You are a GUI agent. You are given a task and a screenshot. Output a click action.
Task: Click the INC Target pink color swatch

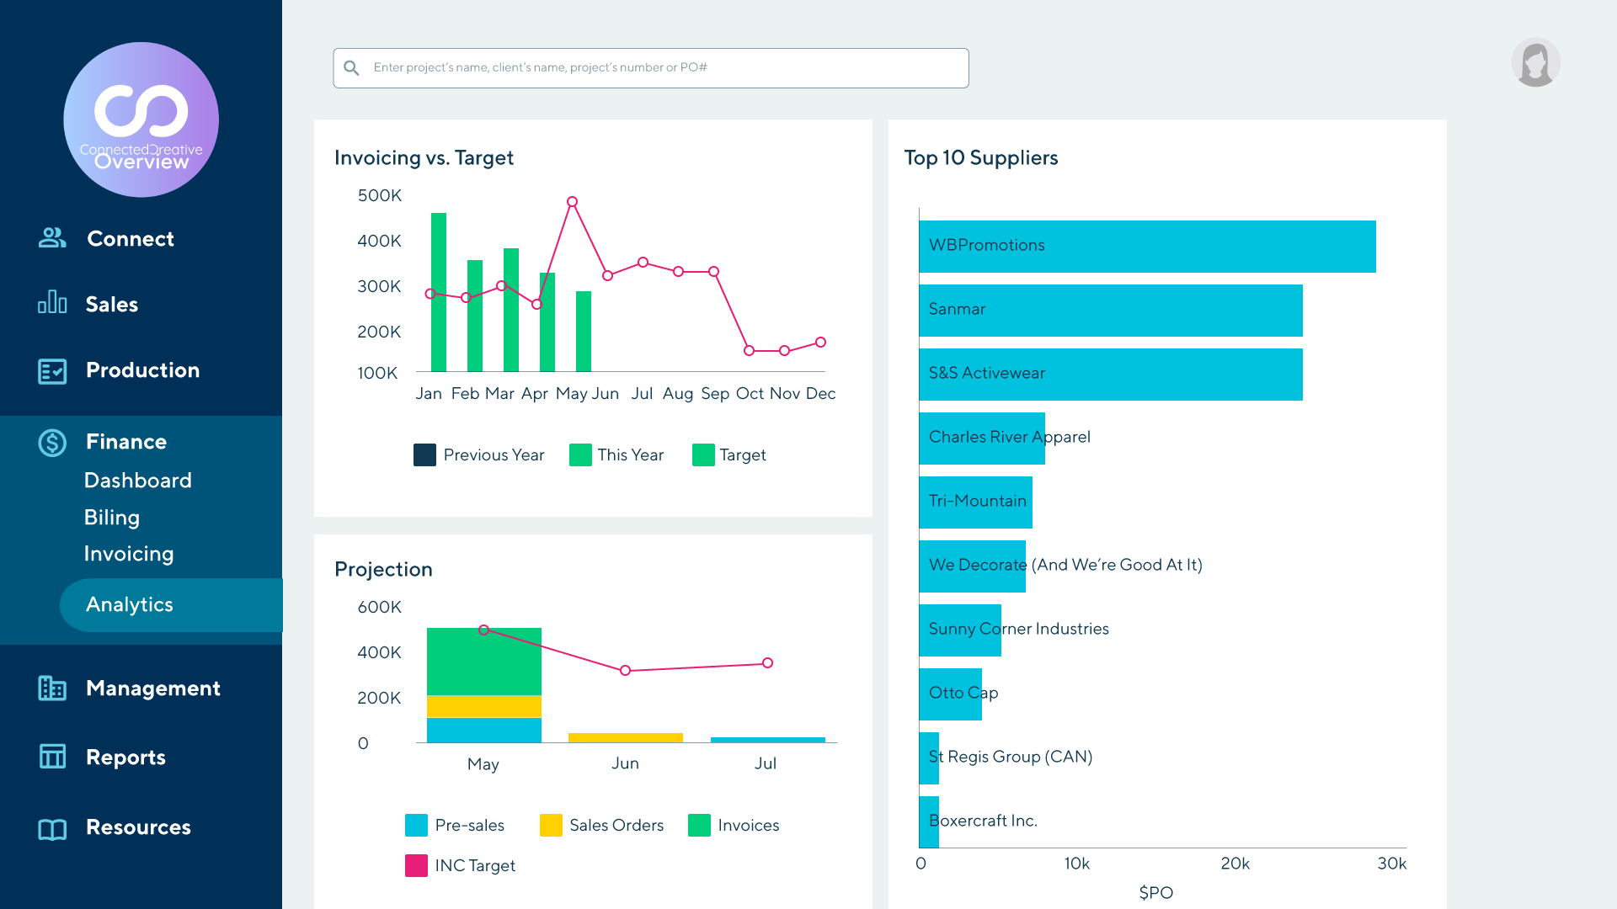[x=416, y=866]
